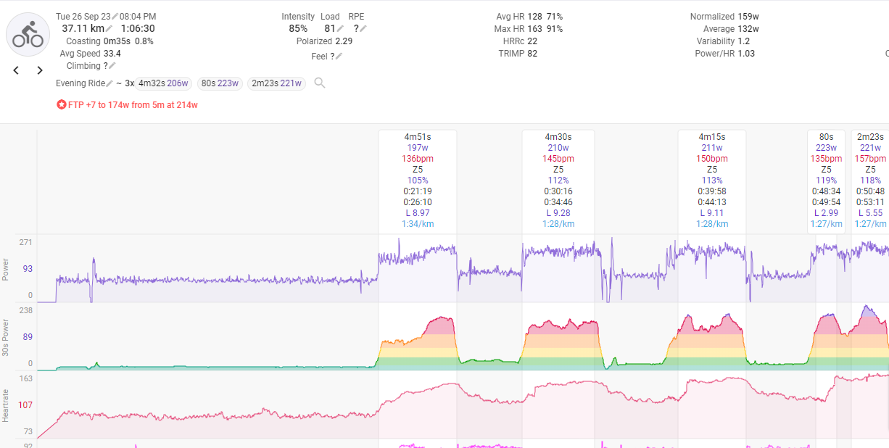
Task: Select the 4m15s 211w interval card
Action: (712, 181)
